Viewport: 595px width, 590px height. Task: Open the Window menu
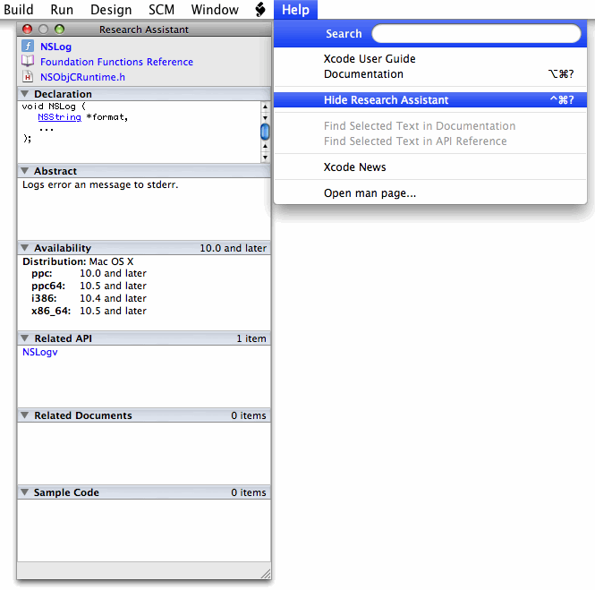(215, 9)
